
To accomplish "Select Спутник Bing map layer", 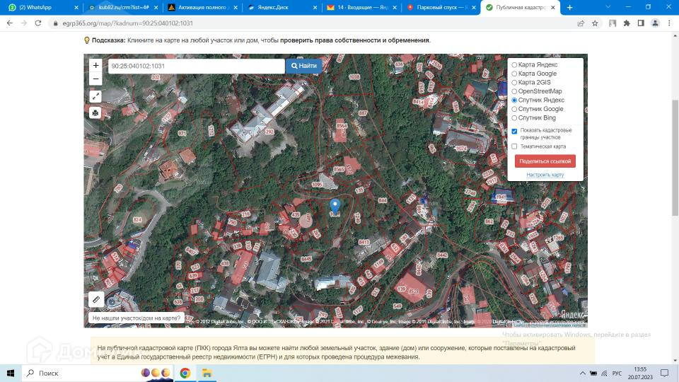I will (514, 118).
